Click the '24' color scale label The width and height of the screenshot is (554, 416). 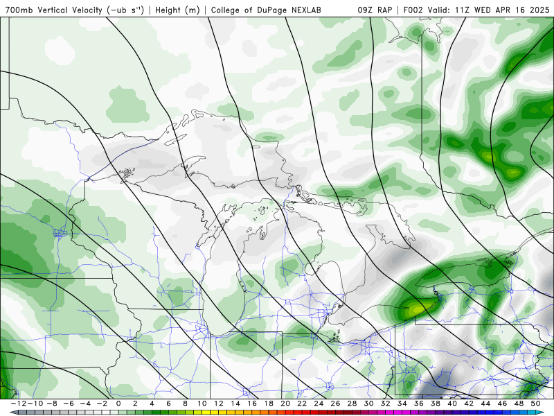(319, 404)
